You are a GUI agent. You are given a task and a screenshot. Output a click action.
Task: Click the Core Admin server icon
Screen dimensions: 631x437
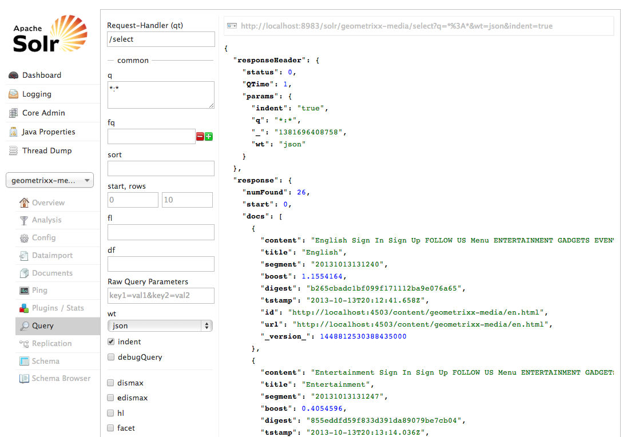[14, 113]
